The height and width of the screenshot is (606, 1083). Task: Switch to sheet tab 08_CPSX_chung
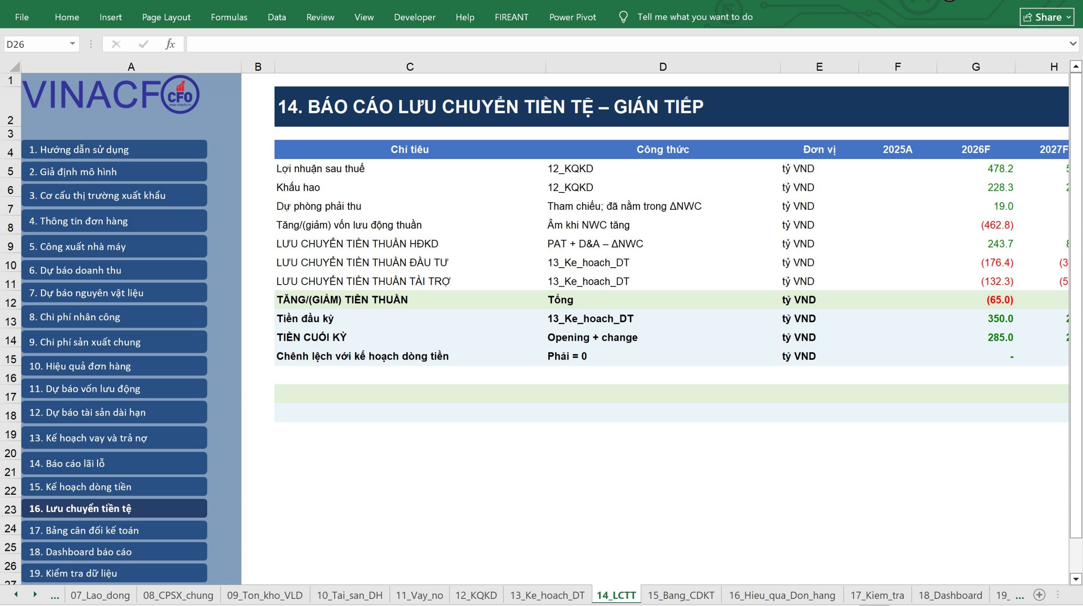click(x=178, y=595)
